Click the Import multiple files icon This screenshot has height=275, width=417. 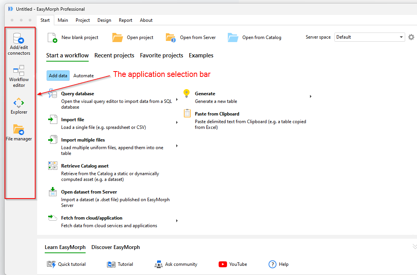pos(52,140)
